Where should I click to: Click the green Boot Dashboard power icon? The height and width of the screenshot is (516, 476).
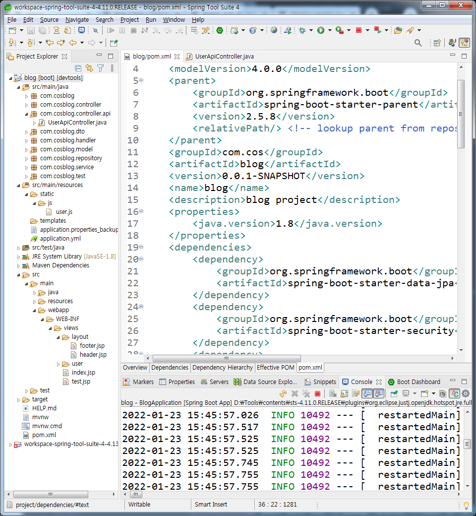(x=220, y=31)
